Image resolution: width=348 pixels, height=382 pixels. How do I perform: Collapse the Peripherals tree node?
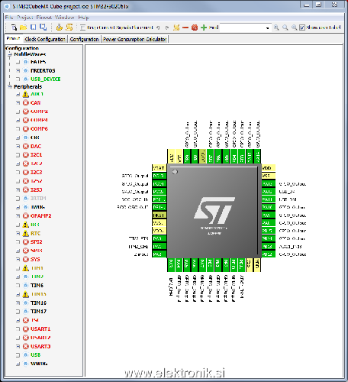[x=10, y=86]
